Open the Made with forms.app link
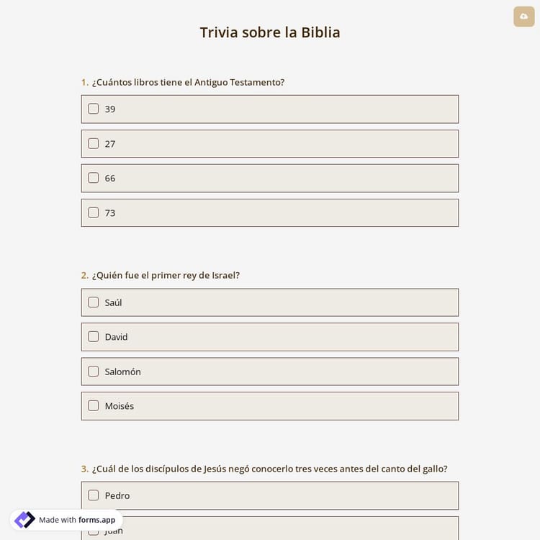This screenshot has height=540, width=540. (76, 520)
